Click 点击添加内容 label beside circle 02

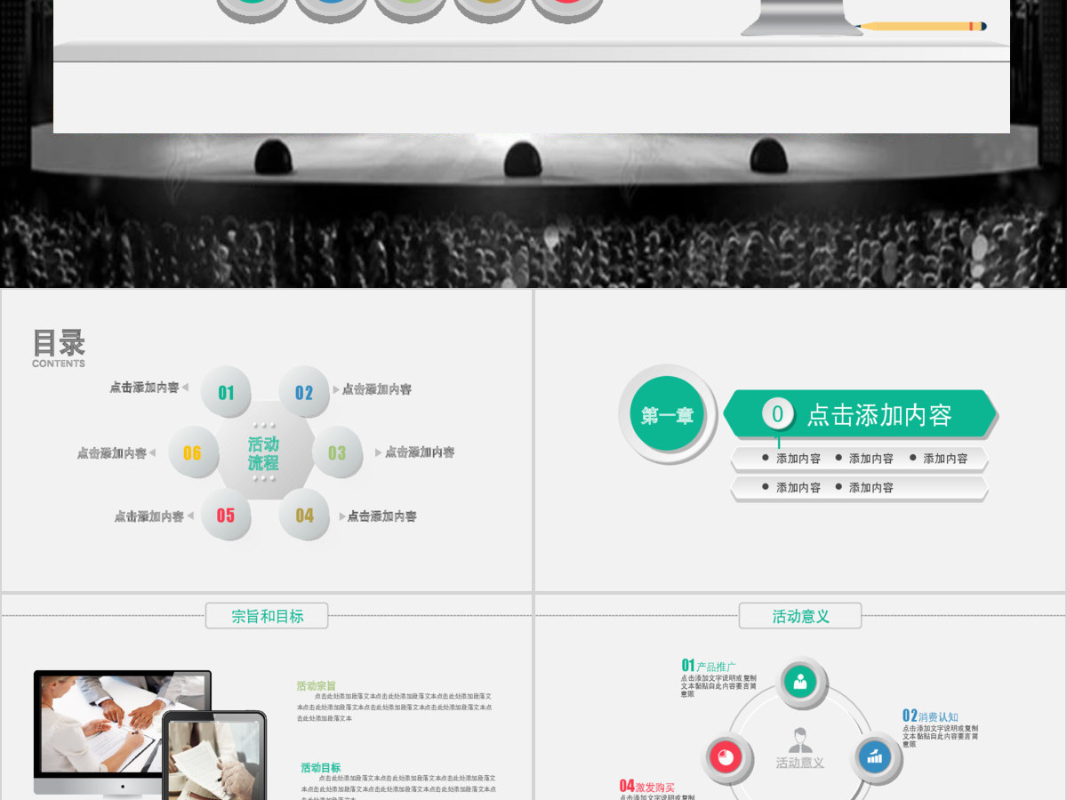pyautogui.click(x=377, y=389)
